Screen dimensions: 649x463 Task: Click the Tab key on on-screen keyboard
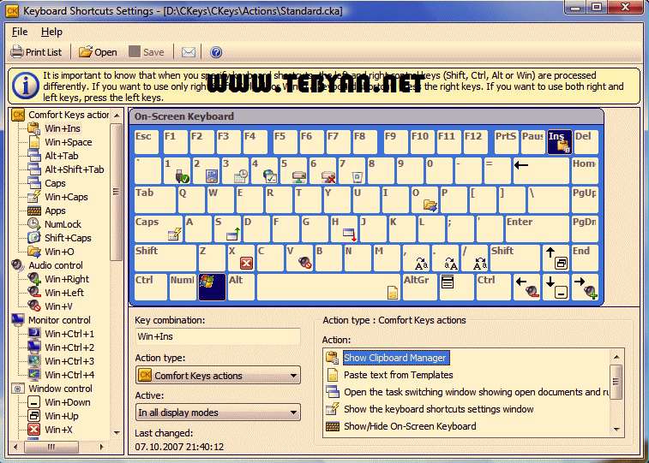click(155, 199)
